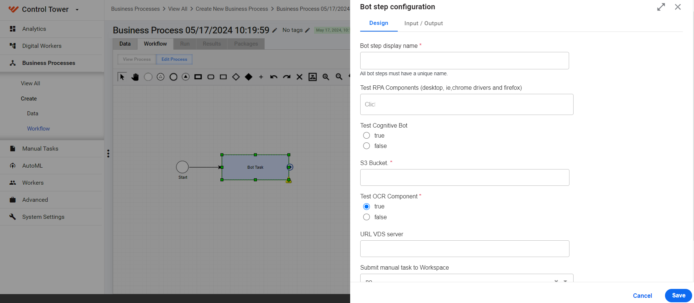694x303 pixels.
Task: Cancel the bot step configuration
Action: pyautogui.click(x=642, y=296)
